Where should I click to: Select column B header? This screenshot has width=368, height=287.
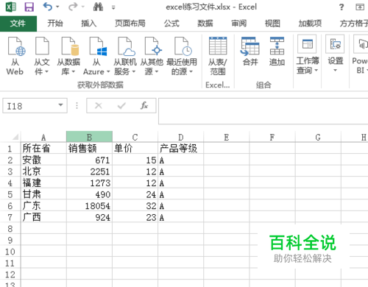click(x=89, y=137)
